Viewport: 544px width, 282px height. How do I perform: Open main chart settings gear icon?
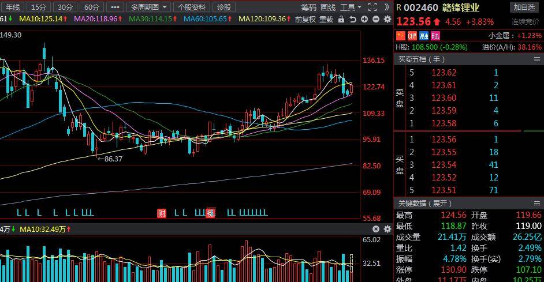click(x=387, y=19)
